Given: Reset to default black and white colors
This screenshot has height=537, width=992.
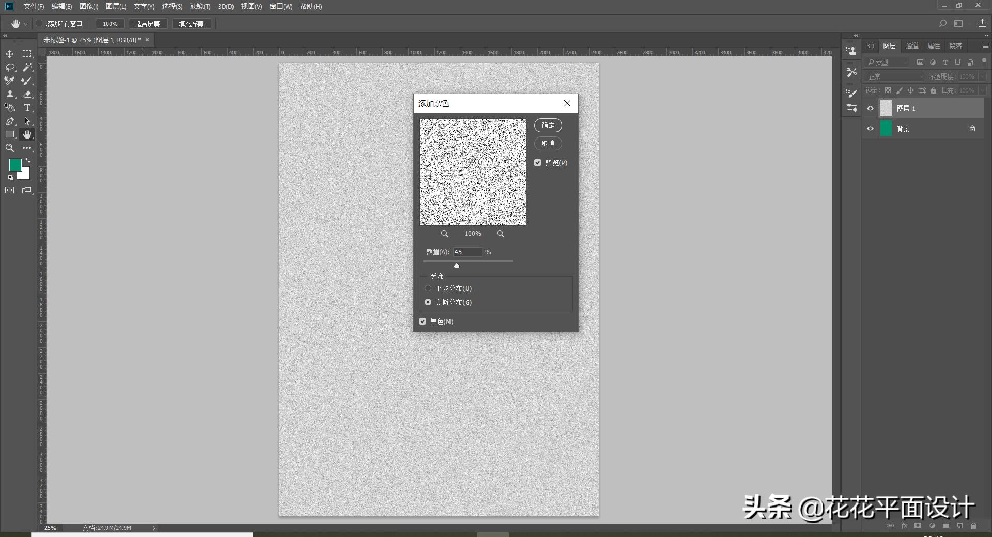Looking at the screenshot, I should pyautogui.click(x=11, y=178).
